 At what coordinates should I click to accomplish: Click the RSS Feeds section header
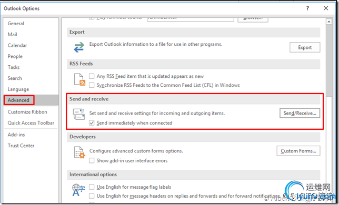coord(194,64)
